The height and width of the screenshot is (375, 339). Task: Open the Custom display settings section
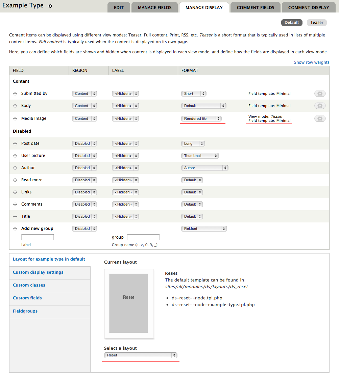[38, 272]
